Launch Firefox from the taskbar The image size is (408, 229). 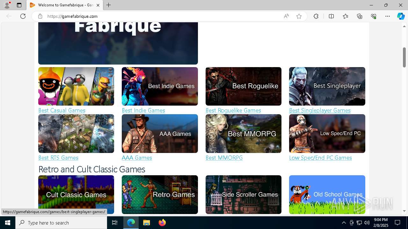tap(162, 223)
